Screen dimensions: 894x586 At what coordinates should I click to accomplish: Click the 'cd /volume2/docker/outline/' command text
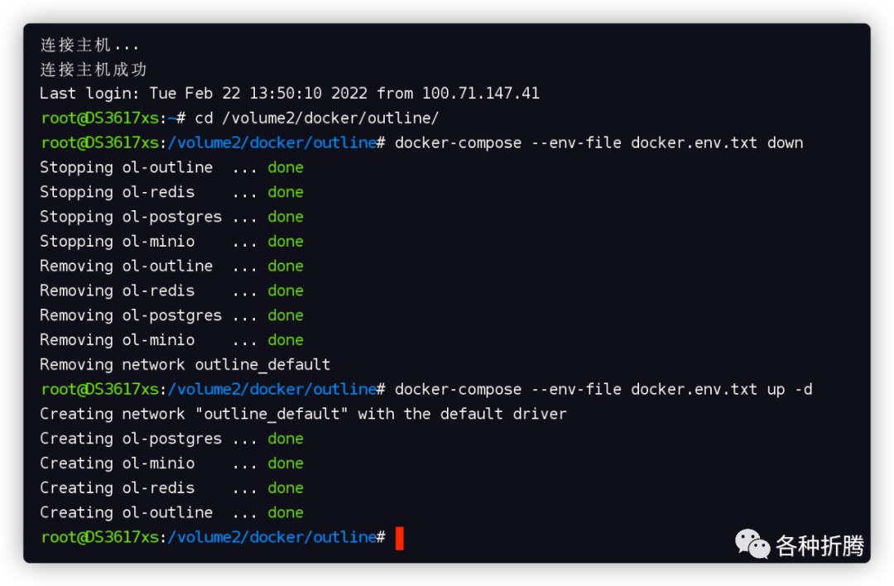click(x=316, y=118)
